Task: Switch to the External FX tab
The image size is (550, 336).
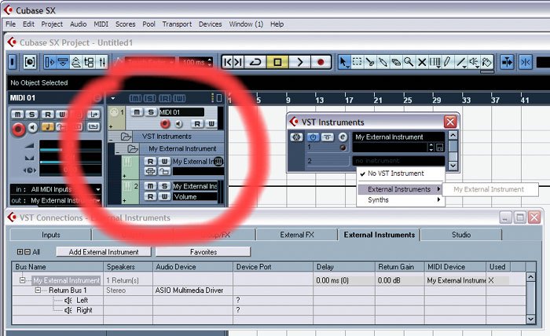Action: 297,235
